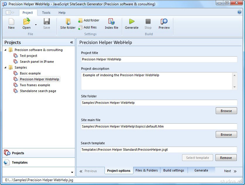Open the help question mark icon
The height and width of the screenshot is (185, 245).
[239, 12]
